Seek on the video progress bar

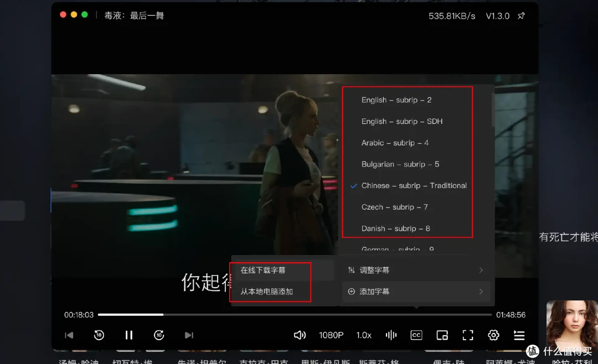(x=295, y=314)
